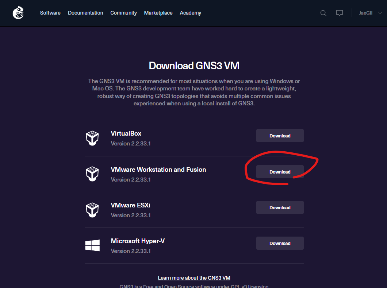Download the VirtualBox GNS3 VM
This screenshot has height=288, width=387.
[280, 136]
